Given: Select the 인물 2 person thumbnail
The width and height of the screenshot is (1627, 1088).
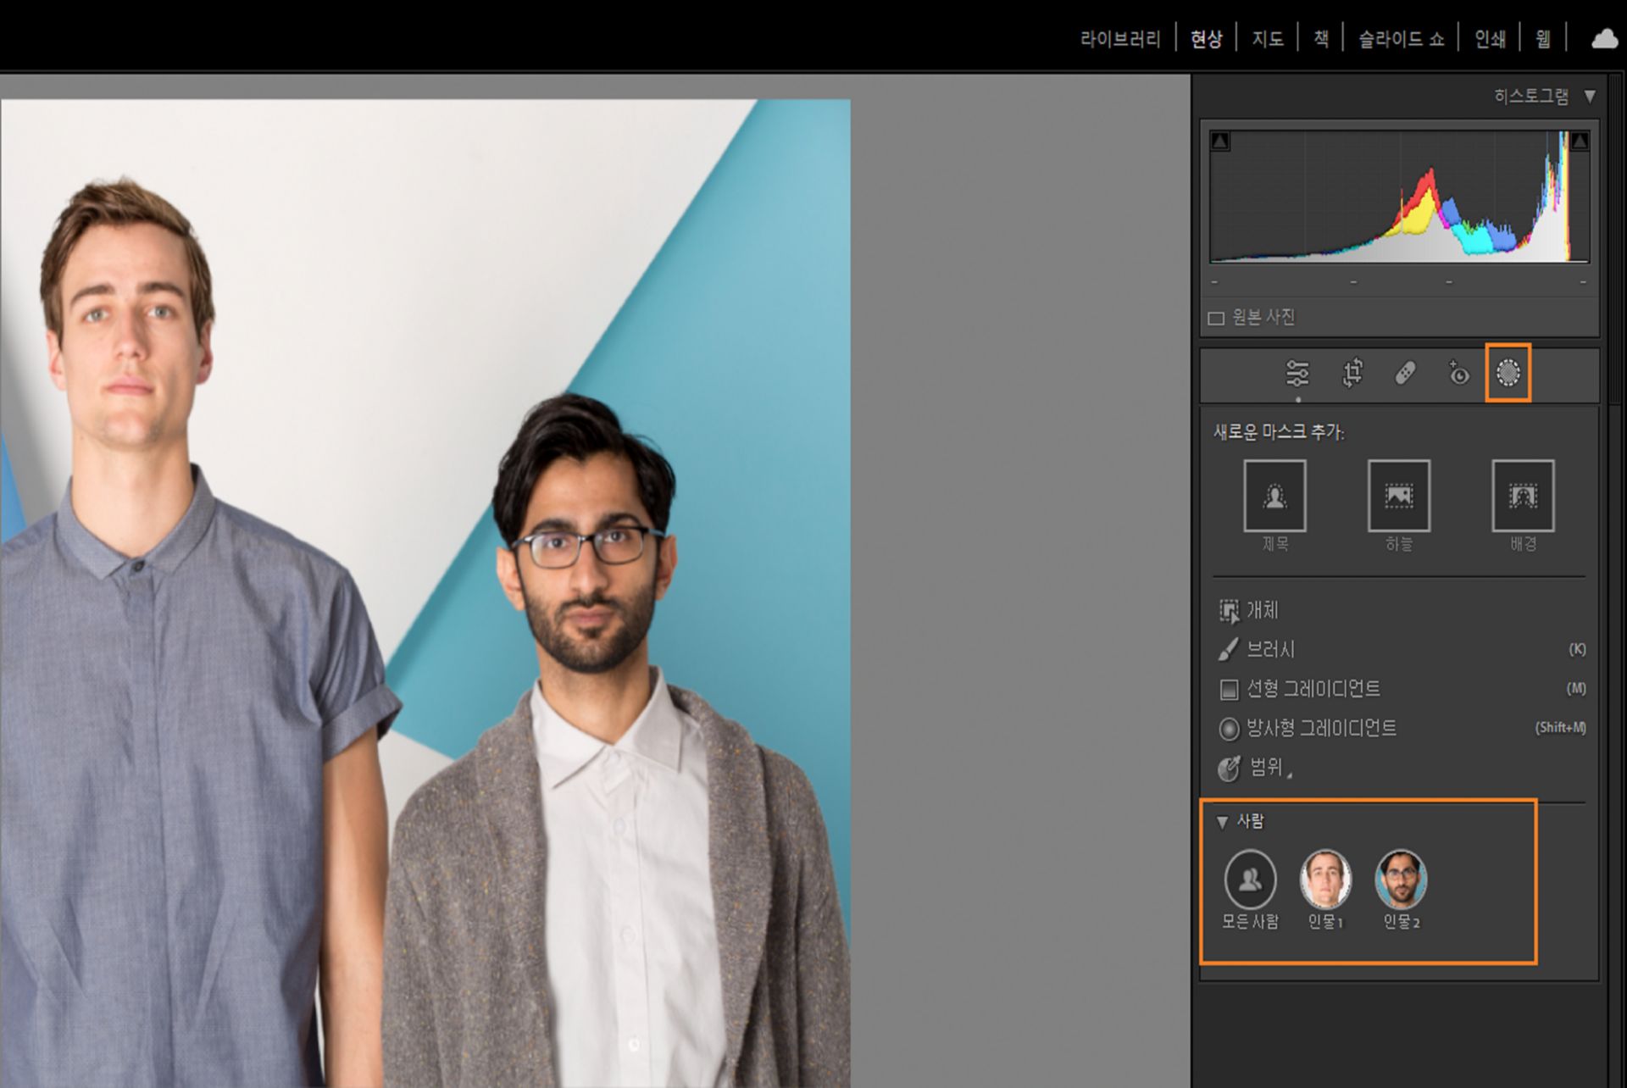Looking at the screenshot, I should 1401,880.
